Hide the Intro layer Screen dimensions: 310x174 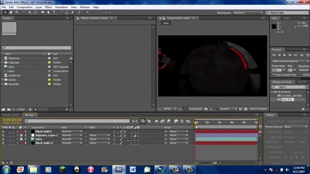(3, 139)
